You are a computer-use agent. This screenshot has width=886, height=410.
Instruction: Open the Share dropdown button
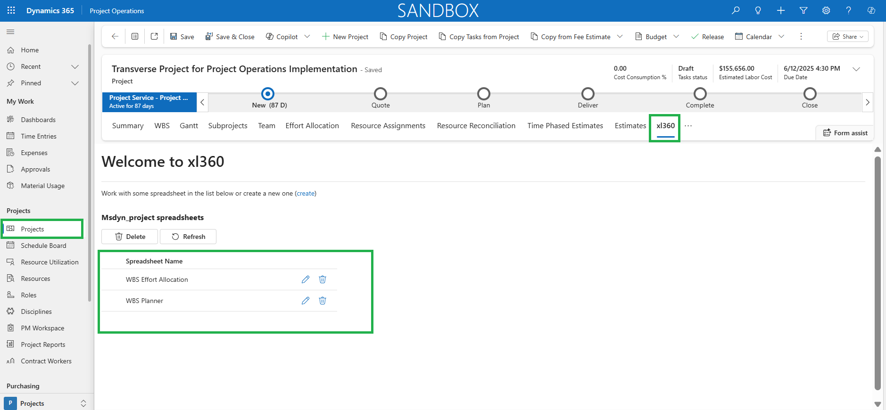click(x=848, y=36)
